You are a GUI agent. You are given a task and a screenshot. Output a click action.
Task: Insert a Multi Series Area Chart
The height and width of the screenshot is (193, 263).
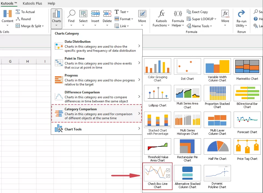pyautogui.click(x=187, y=97)
